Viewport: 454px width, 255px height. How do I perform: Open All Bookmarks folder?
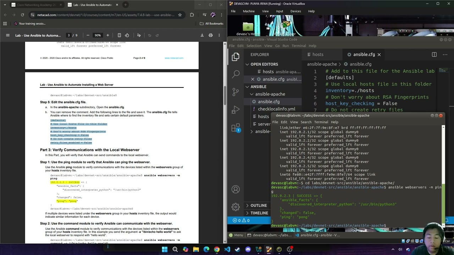211,24
